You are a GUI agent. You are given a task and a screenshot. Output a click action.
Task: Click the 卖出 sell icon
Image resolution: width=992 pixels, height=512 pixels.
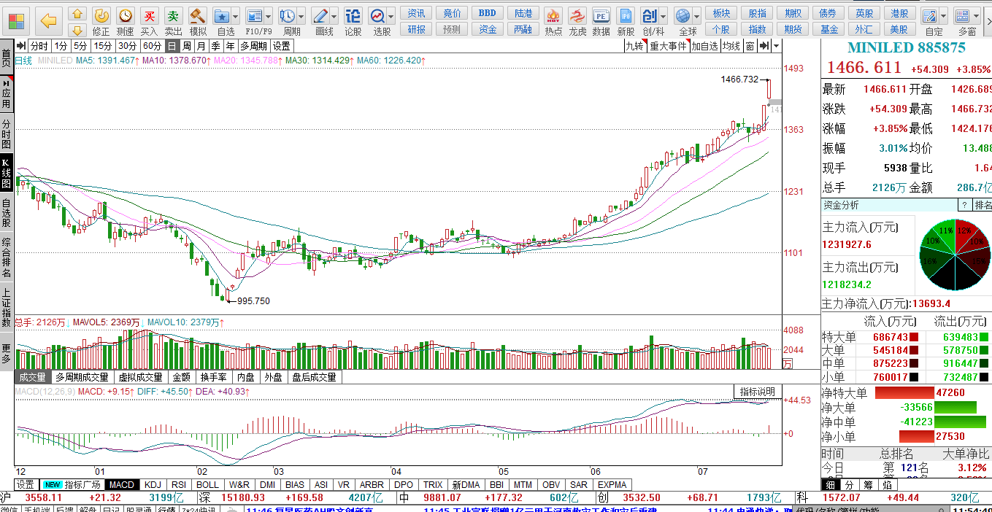pos(173,16)
